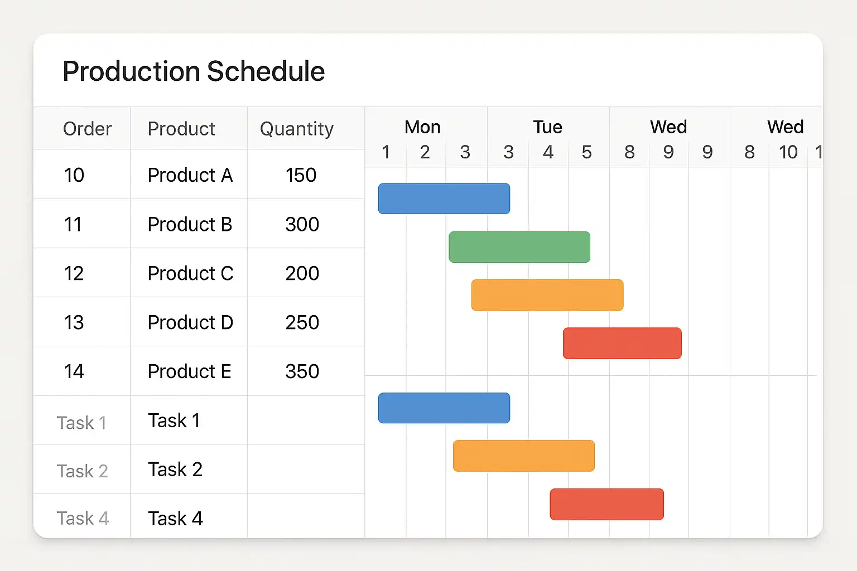Click the Product column header
Image resolution: width=857 pixels, height=571 pixels.
[x=181, y=129]
